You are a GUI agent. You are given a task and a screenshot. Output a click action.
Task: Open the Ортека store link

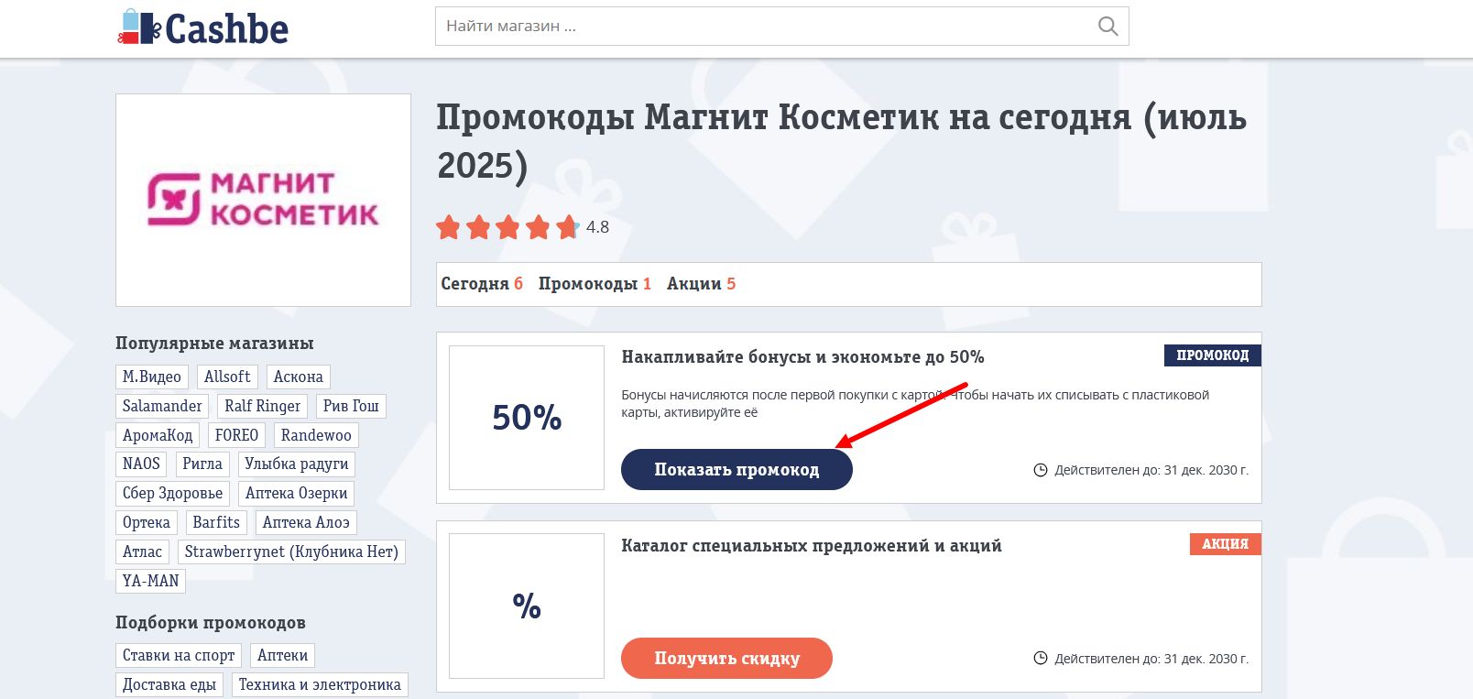coord(147,522)
